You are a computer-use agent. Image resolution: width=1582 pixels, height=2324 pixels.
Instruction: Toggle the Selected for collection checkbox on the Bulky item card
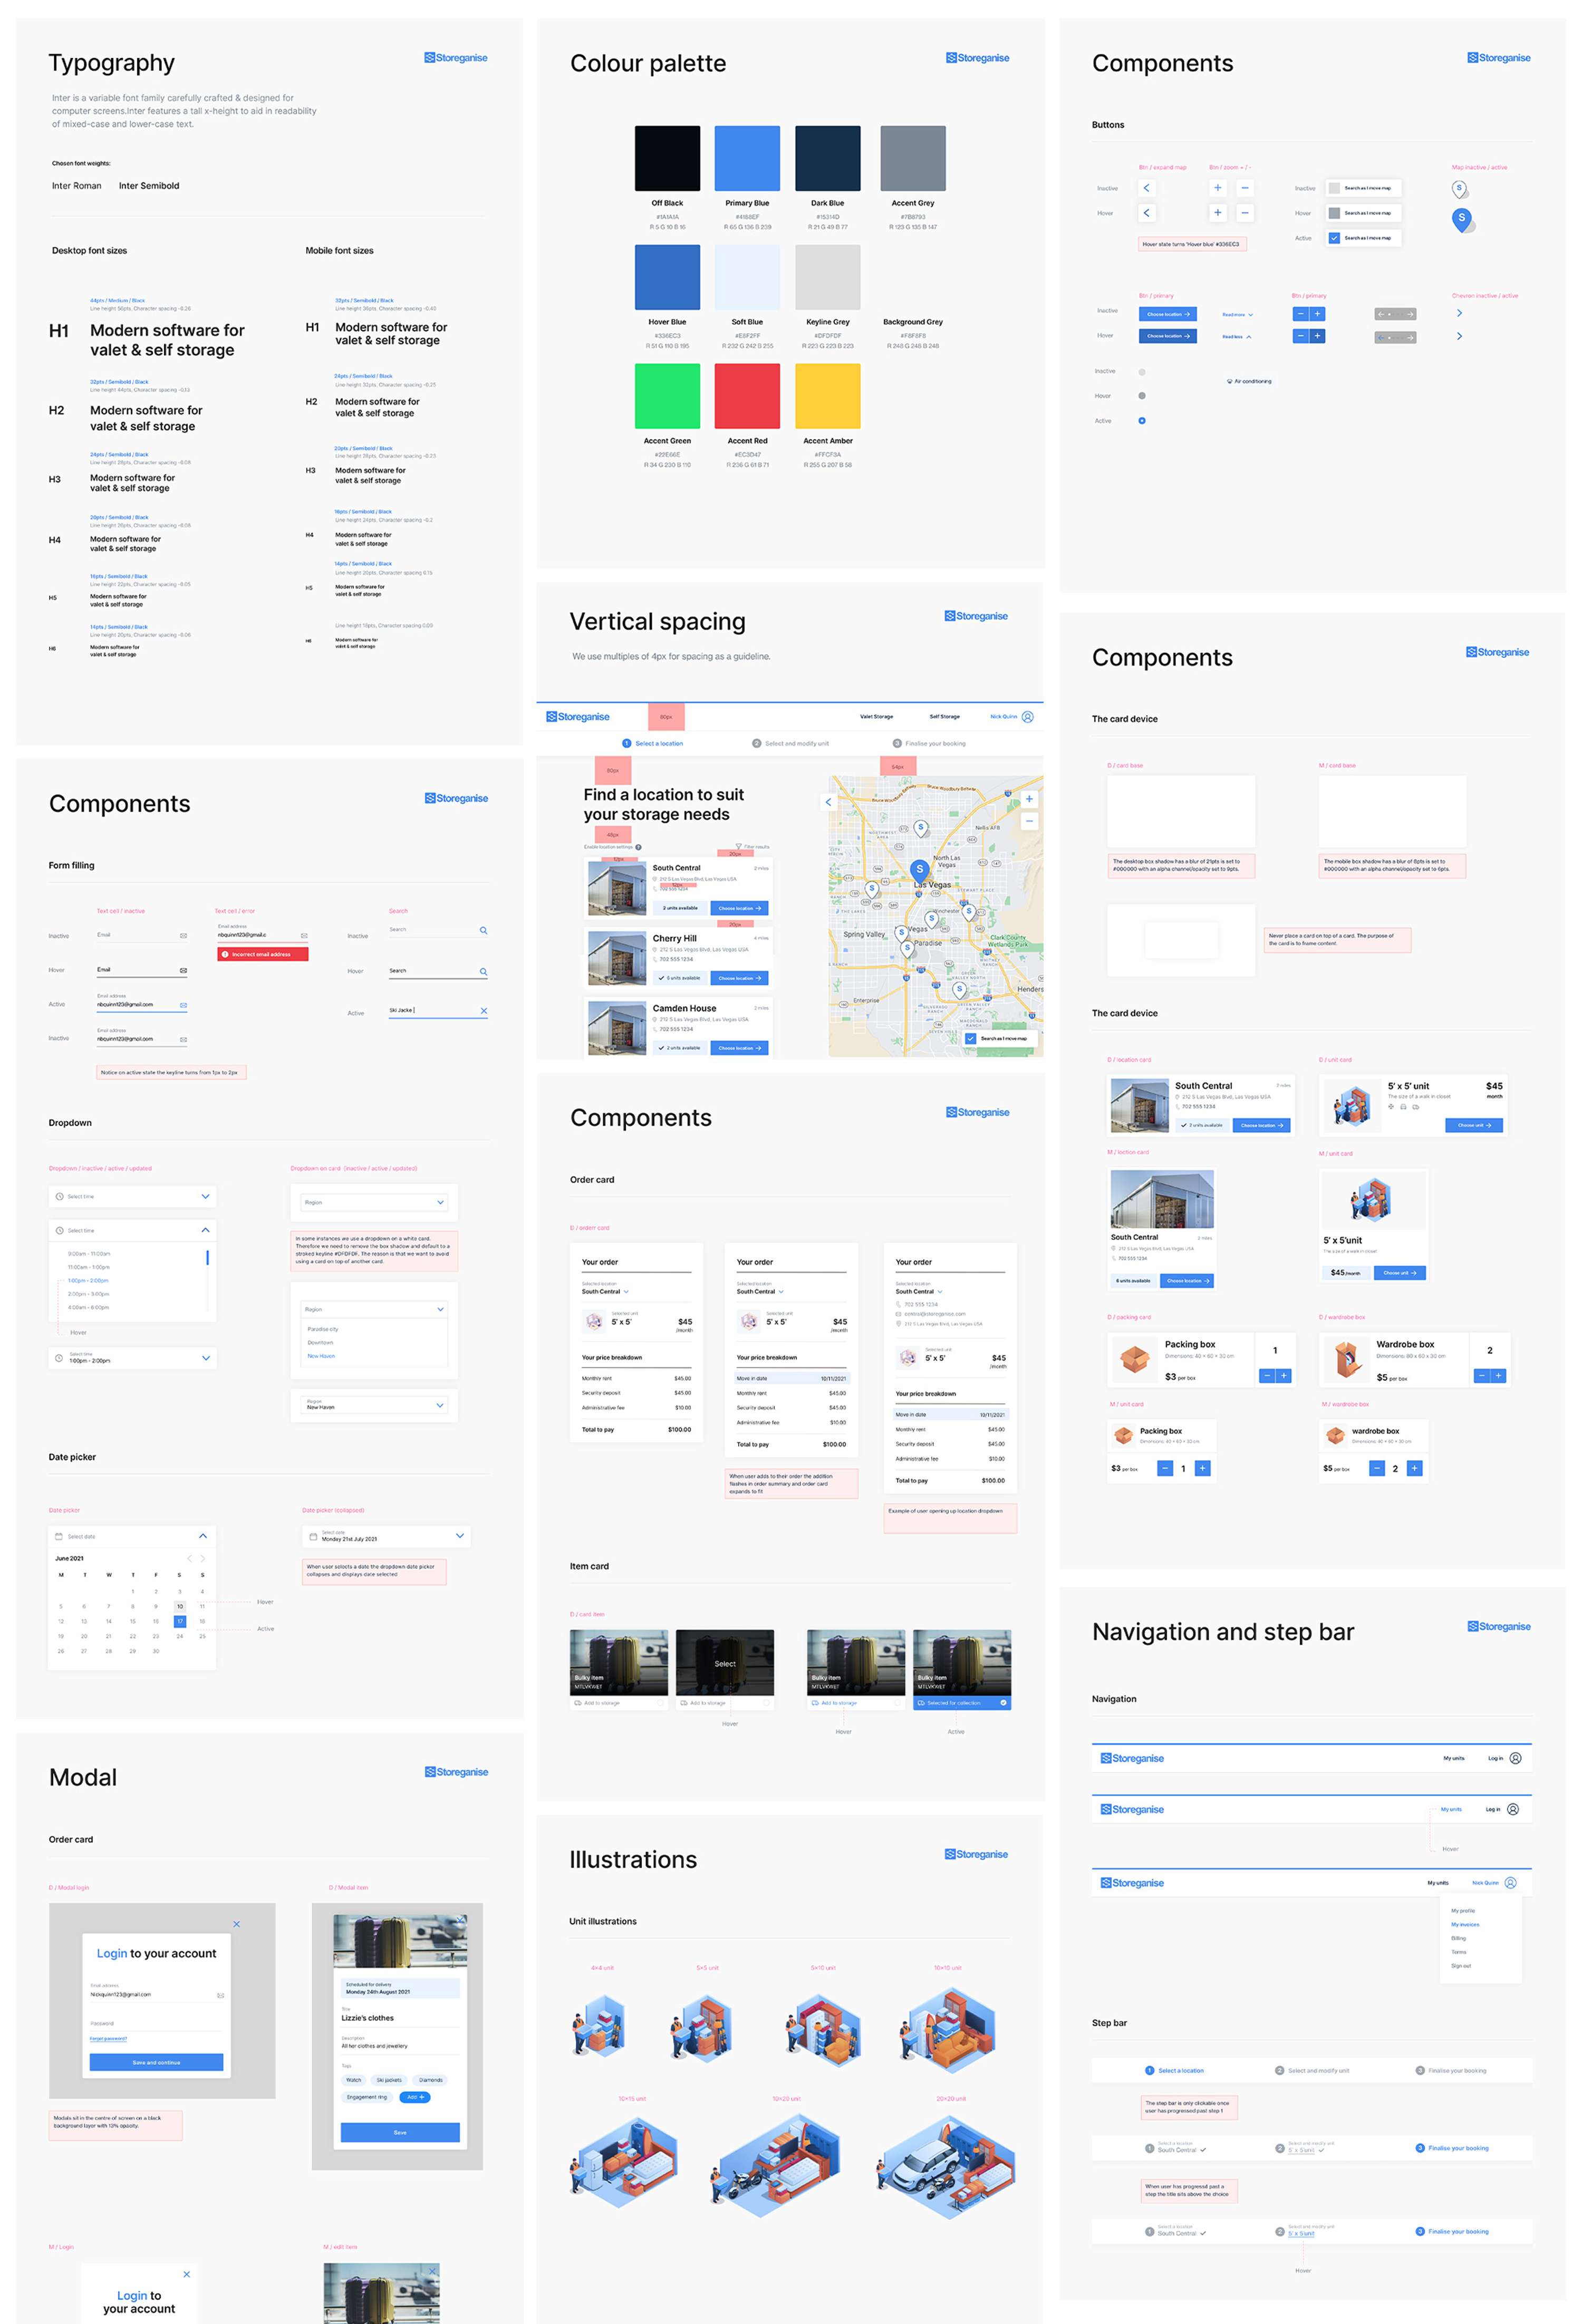(1003, 1703)
